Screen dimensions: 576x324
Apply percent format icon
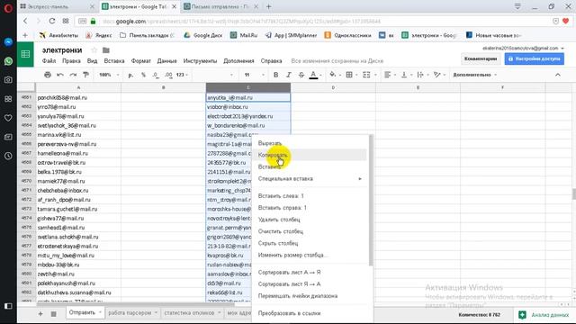pyautogui.click(x=143, y=75)
